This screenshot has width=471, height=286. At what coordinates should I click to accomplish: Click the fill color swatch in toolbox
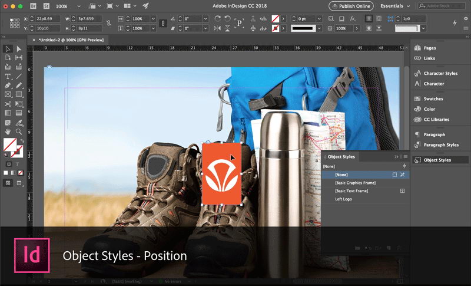(9, 143)
